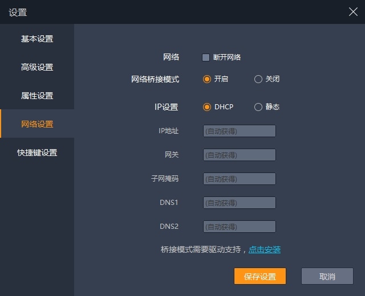Click the IP地址 input field
This screenshot has height=296, width=365.
tap(240, 131)
